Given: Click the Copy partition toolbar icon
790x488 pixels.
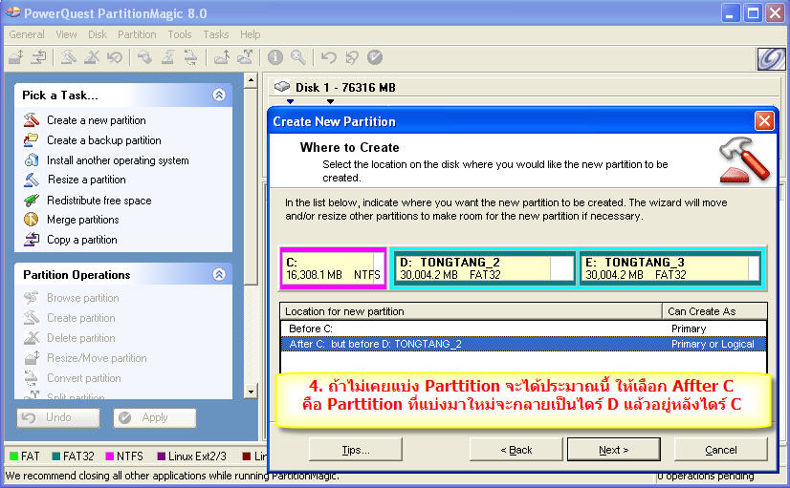Looking at the screenshot, I should [x=38, y=57].
